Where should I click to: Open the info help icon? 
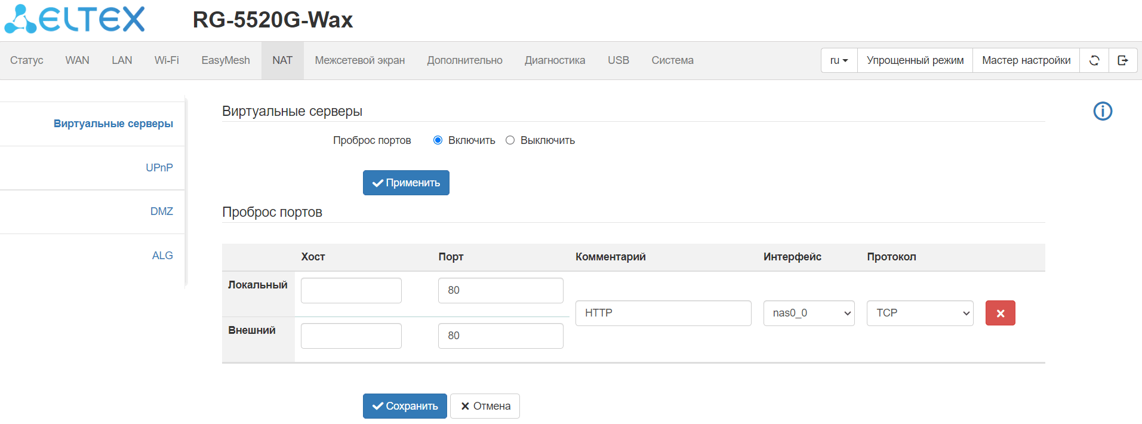click(1102, 111)
